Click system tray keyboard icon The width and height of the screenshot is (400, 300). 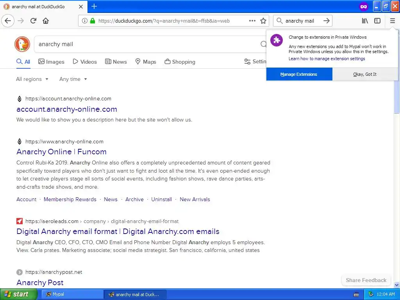pos(356,295)
